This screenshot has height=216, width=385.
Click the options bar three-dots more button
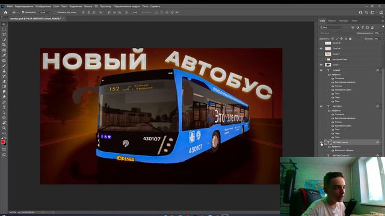(135, 12)
